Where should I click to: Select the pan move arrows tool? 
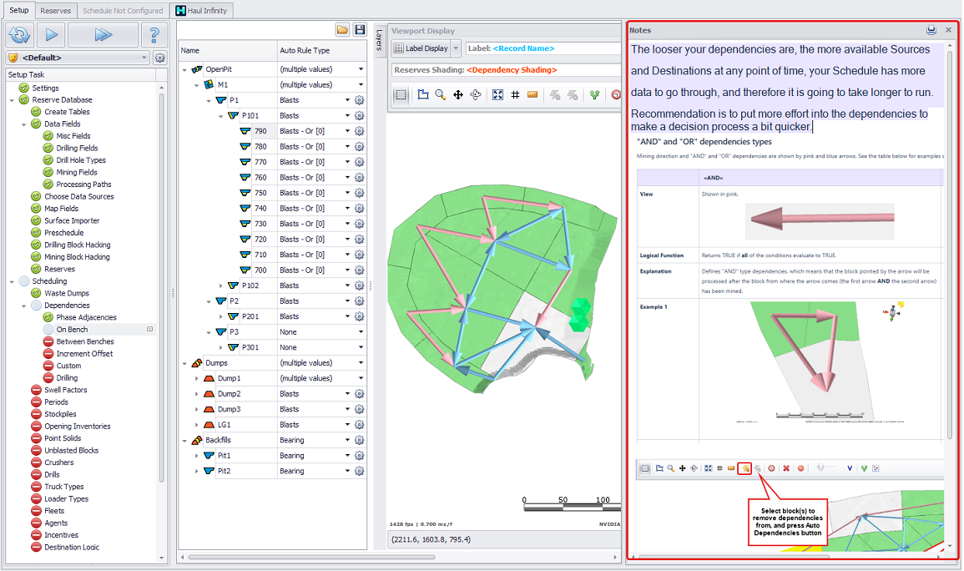click(457, 95)
